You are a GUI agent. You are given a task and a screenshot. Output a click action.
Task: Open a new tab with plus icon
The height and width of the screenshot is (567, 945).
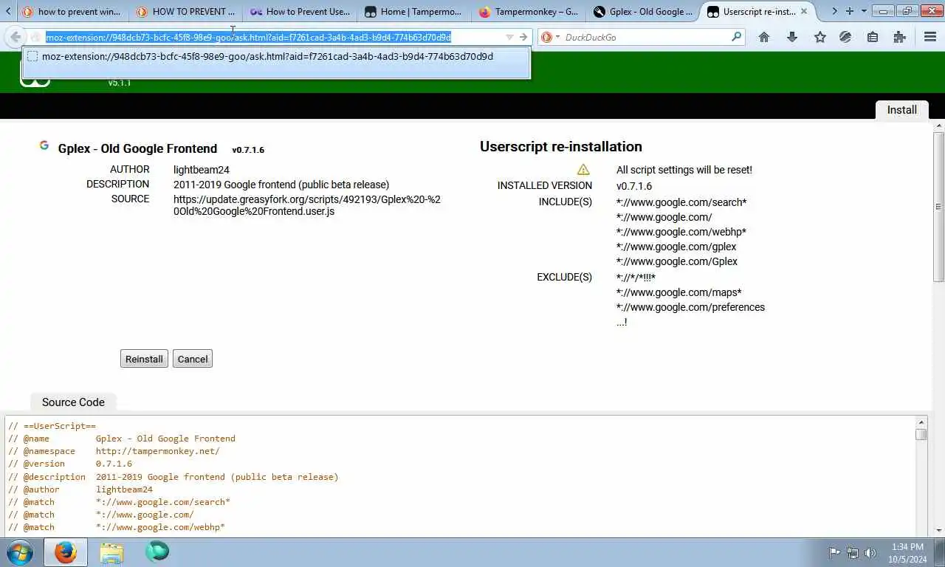(850, 11)
